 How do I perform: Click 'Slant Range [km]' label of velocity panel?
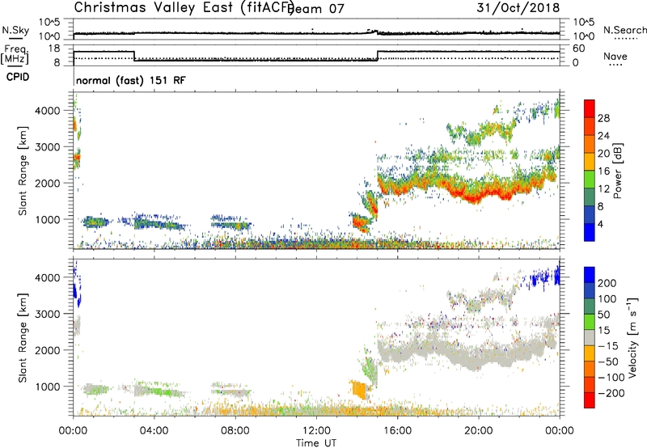click(x=23, y=338)
